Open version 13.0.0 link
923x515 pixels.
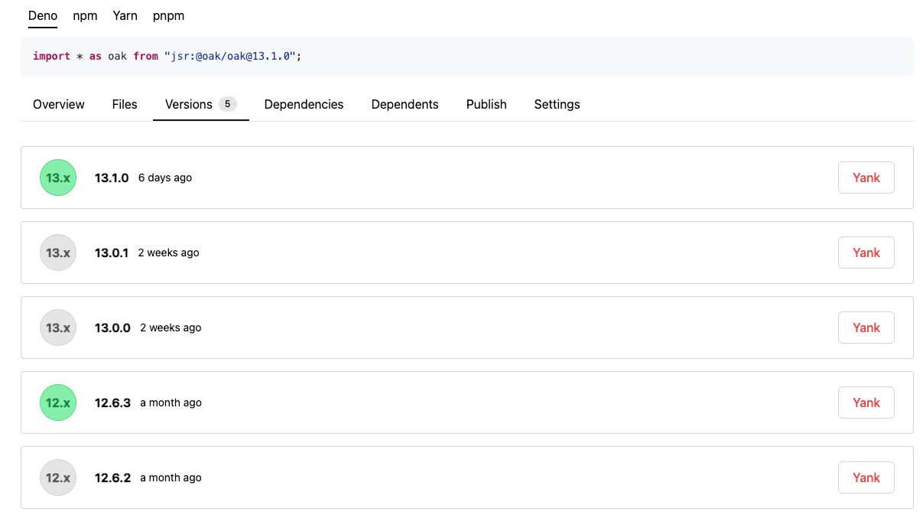click(112, 328)
